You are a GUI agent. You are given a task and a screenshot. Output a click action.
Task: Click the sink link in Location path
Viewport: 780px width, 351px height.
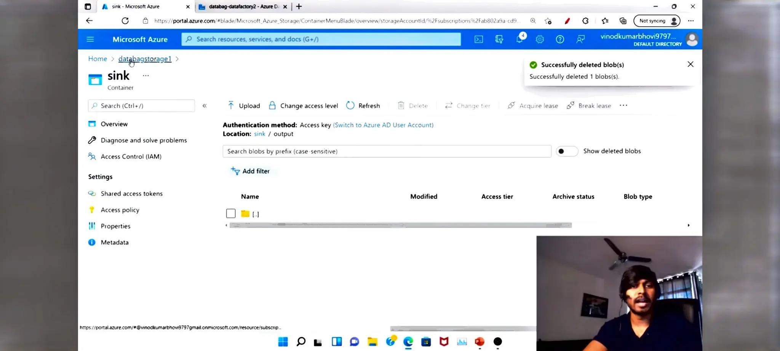tap(259, 134)
